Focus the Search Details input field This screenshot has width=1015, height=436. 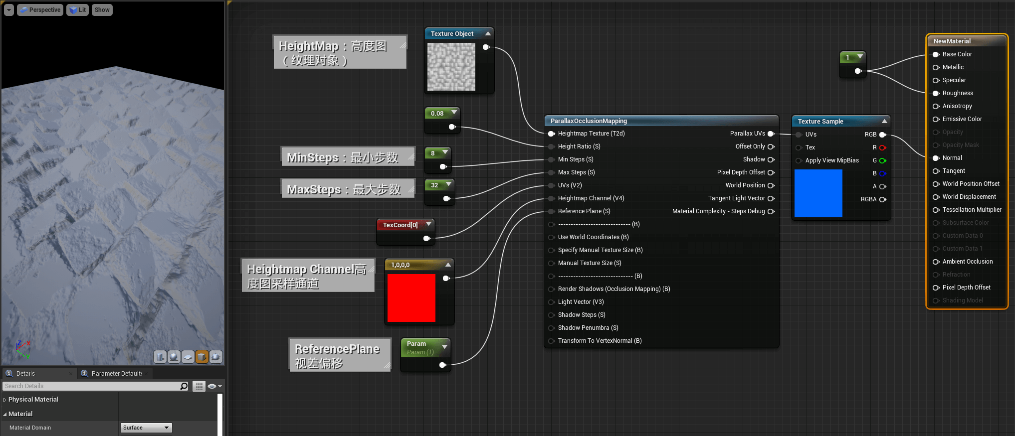pos(91,386)
